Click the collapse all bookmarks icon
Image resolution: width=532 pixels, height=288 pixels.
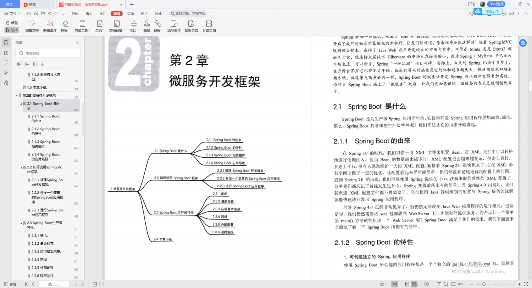click(x=27, y=64)
